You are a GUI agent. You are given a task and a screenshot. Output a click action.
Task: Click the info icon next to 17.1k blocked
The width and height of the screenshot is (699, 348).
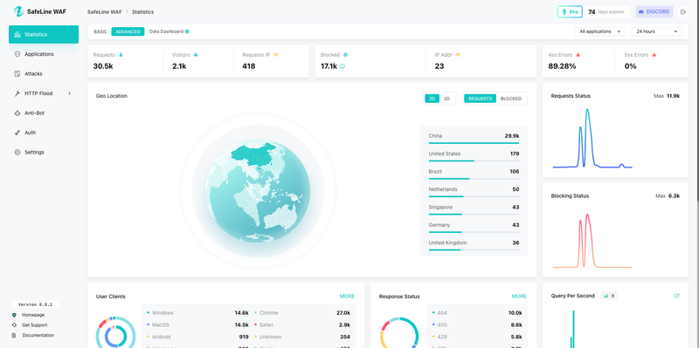coord(343,66)
